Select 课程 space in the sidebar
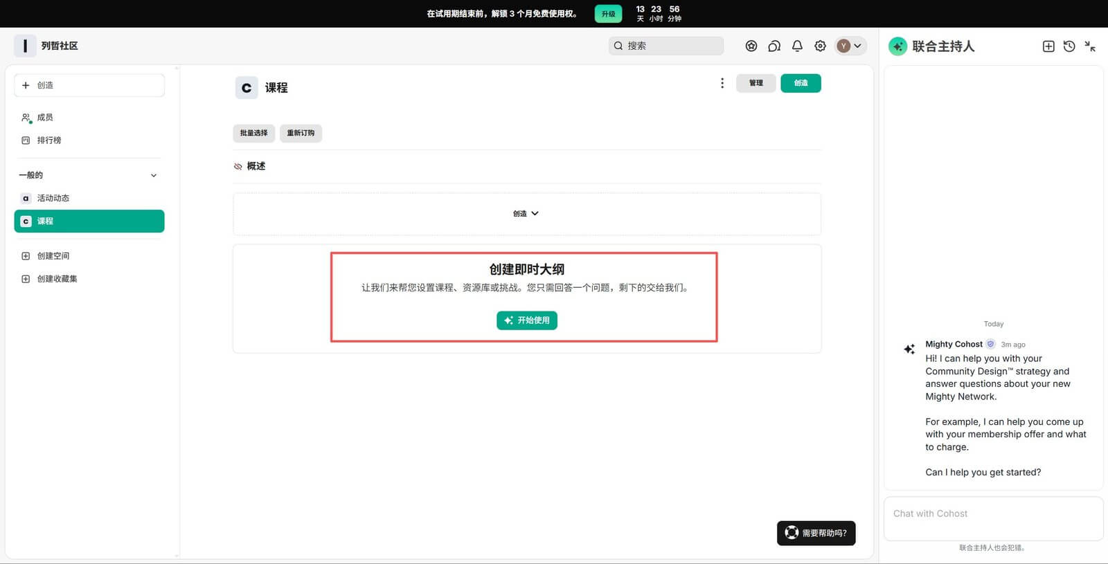Image resolution: width=1108 pixels, height=564 pixels. (89, 221)
